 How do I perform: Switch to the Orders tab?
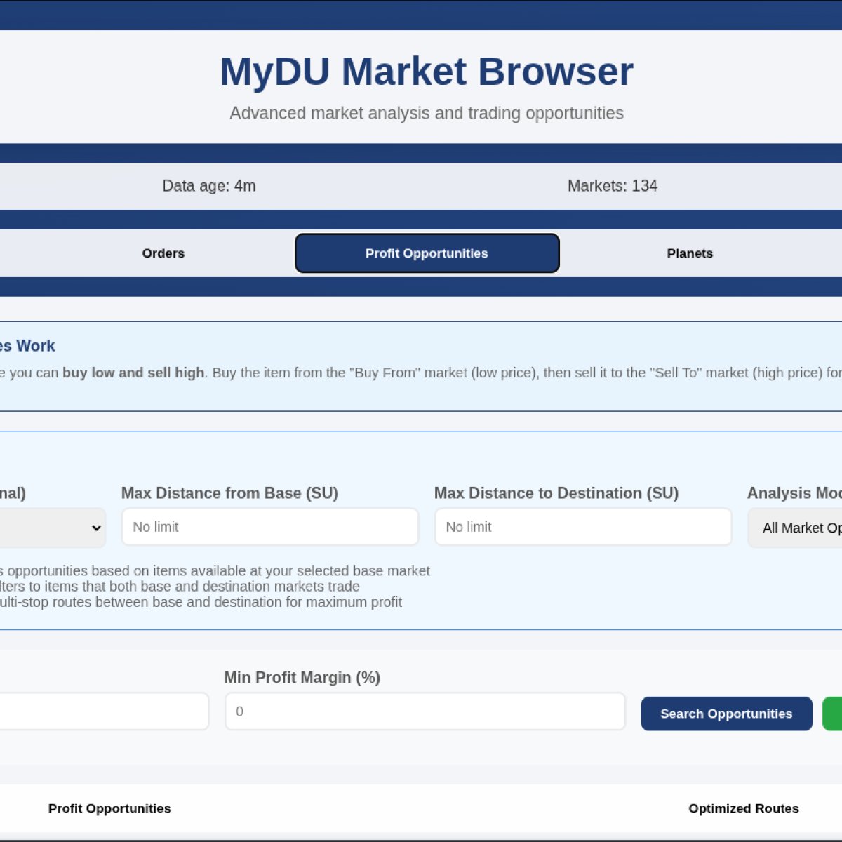tap(163, 253)
